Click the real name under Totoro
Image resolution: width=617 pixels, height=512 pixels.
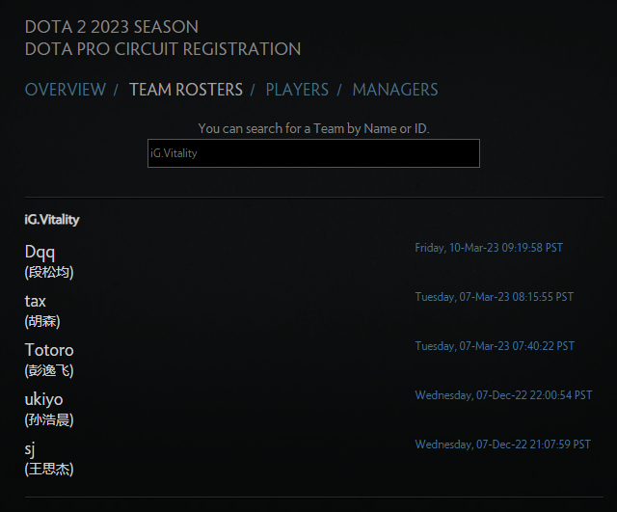point(49,370)
